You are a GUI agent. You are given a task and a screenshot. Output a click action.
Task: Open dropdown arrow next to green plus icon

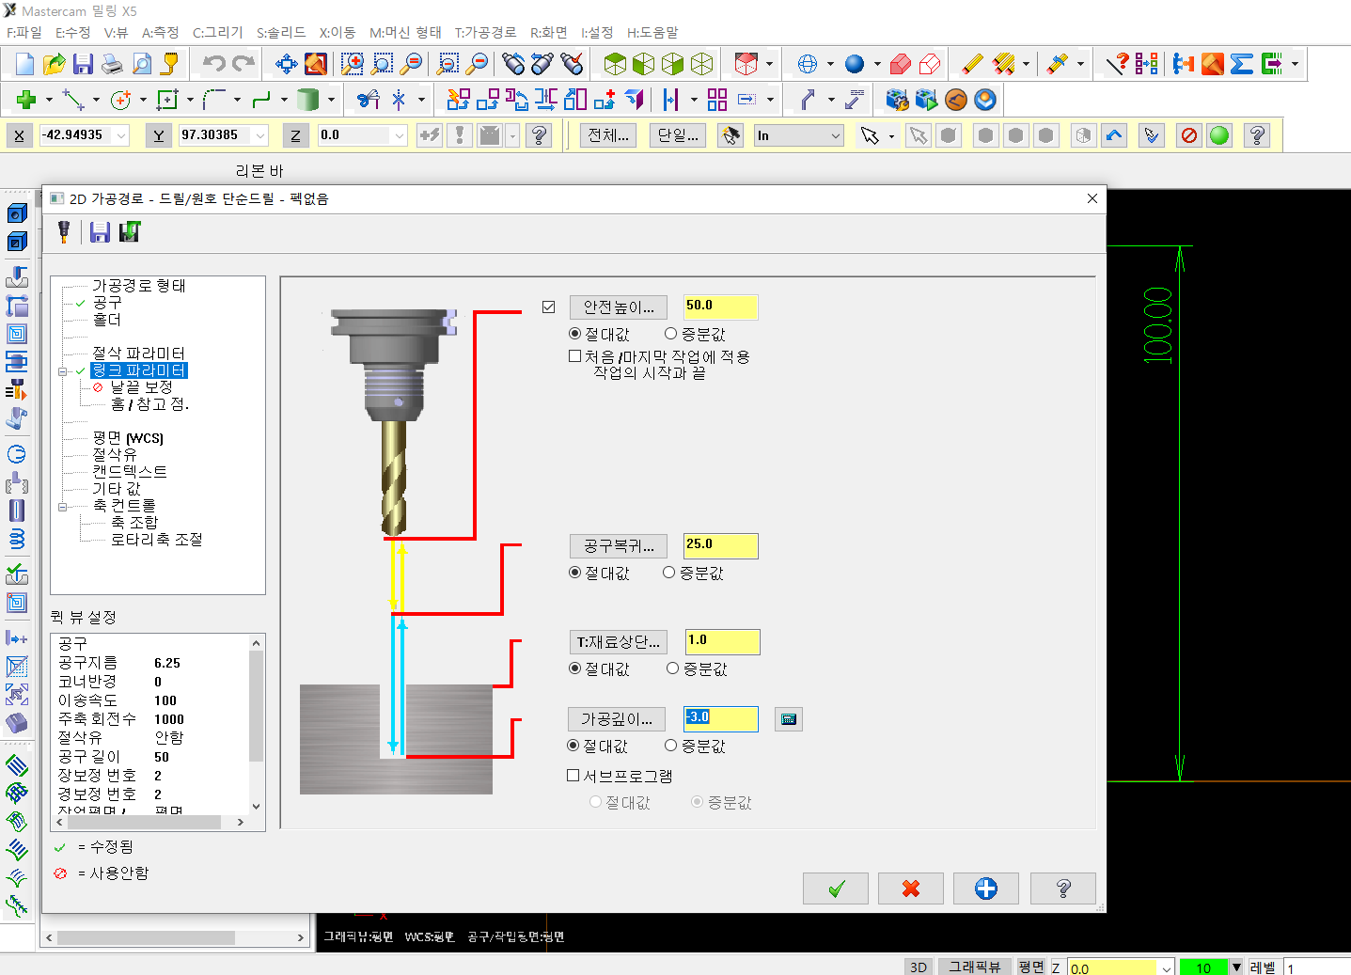(x=48, y=100)
